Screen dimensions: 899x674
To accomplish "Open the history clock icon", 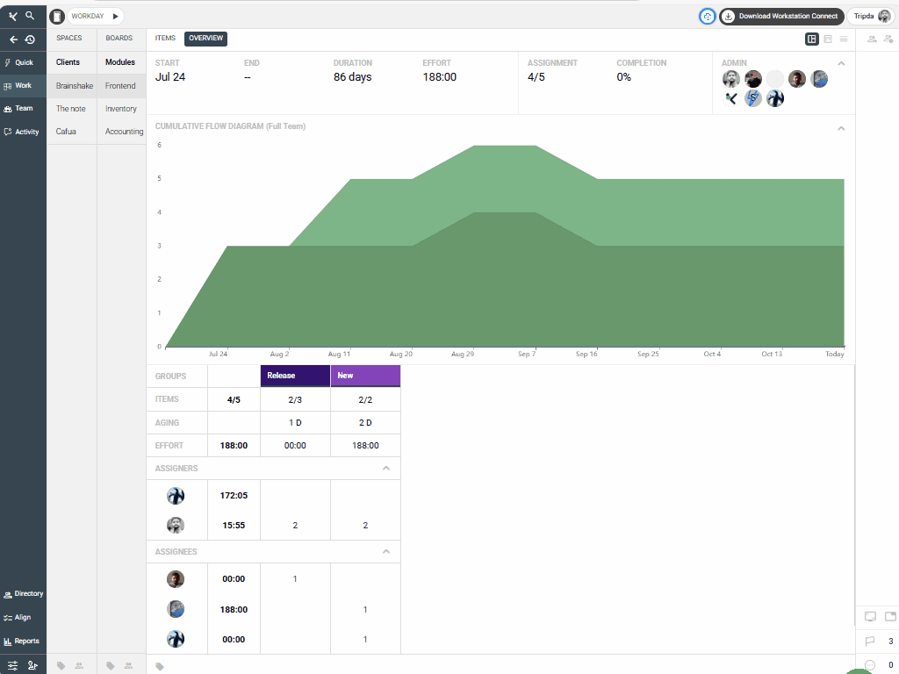I will coord(30,39).
